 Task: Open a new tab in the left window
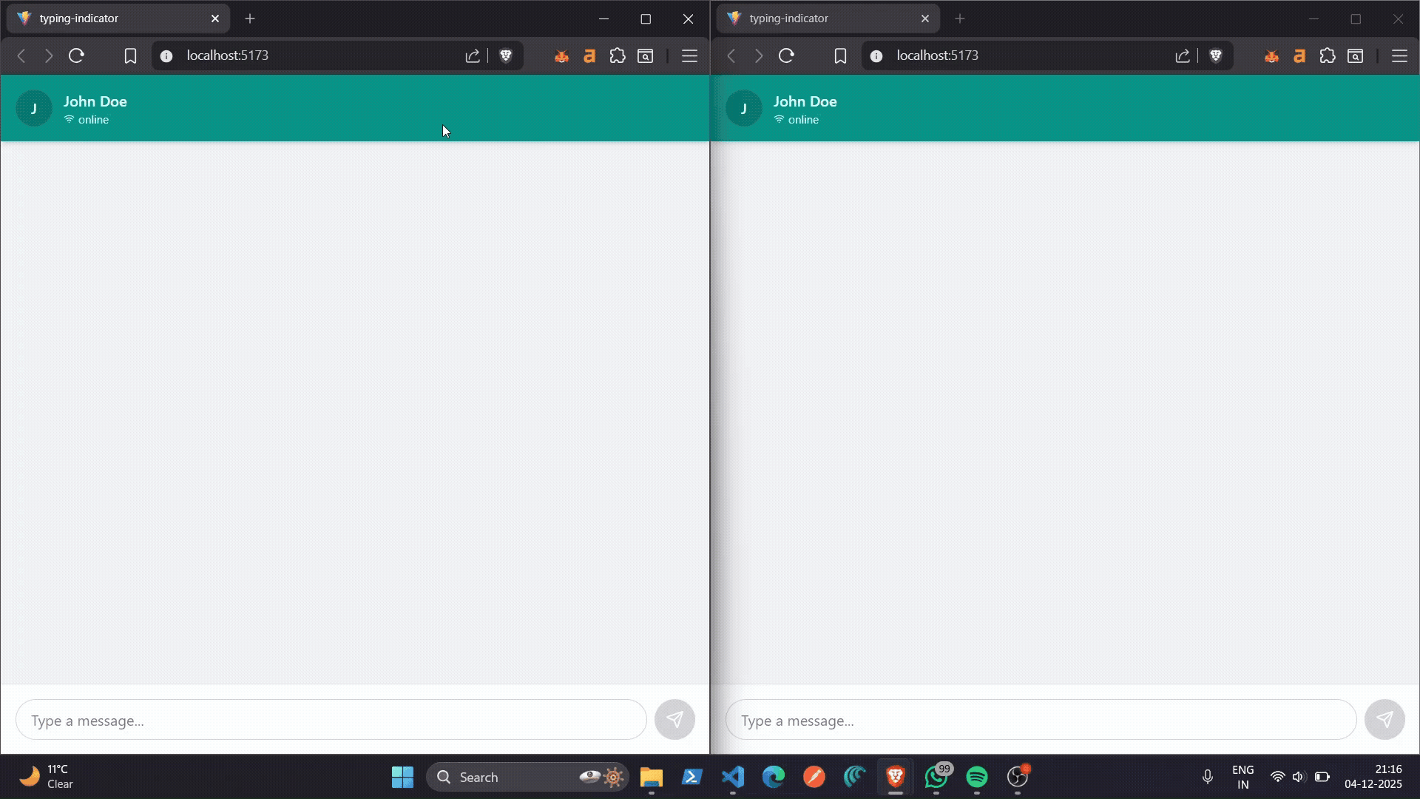click(x=249, y=18)
